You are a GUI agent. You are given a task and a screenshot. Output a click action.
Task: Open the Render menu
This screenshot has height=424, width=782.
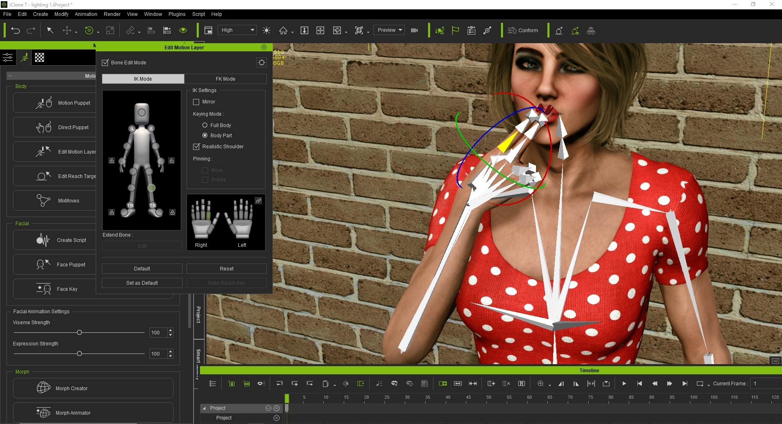(112, 14)
